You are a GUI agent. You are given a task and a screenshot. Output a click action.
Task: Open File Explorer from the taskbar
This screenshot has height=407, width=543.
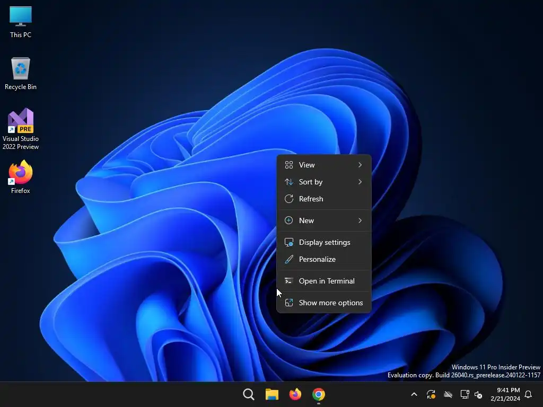point(272,394)
